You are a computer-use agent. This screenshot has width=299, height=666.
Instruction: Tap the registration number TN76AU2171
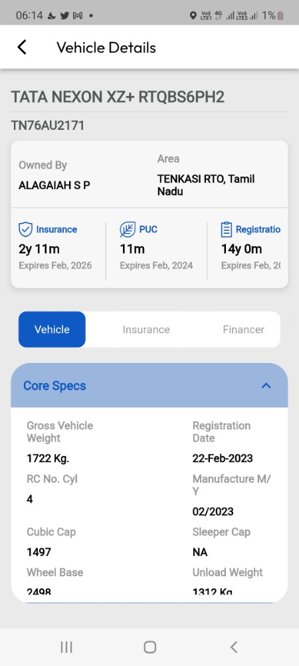pyautogui.click(x=47, y=126)
